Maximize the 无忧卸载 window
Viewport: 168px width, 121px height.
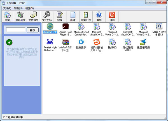tap(154, 2)
